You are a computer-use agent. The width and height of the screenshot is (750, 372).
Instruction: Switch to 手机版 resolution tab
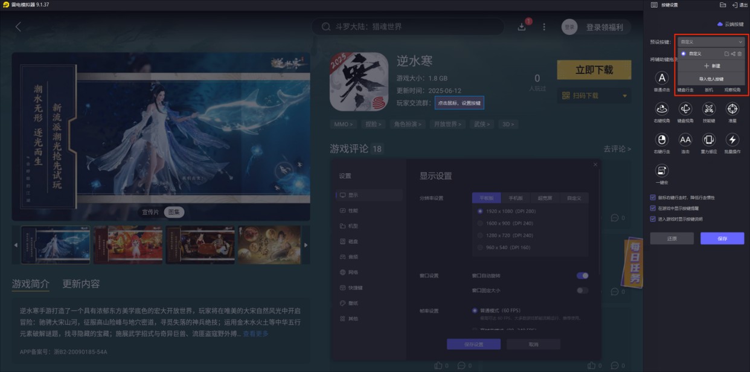pyautogui.click(x=516, y=198)
